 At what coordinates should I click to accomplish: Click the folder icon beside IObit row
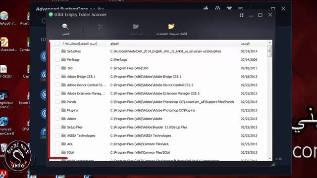[x=64, y=152]
